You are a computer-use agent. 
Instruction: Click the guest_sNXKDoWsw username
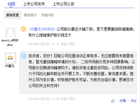pyautogui.click(x=10, y=43)
